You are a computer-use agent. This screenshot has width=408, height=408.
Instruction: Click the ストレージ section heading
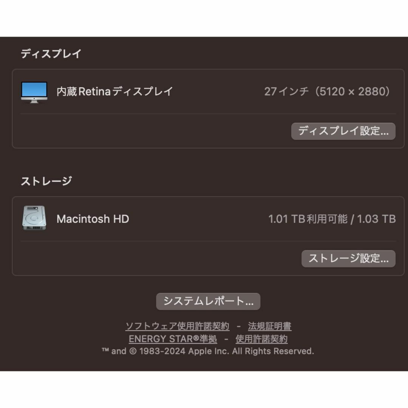pos(46,181)
